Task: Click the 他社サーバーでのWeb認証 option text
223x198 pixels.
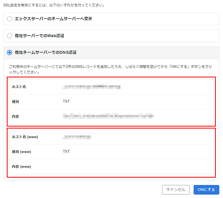Action: click(39, 36)
